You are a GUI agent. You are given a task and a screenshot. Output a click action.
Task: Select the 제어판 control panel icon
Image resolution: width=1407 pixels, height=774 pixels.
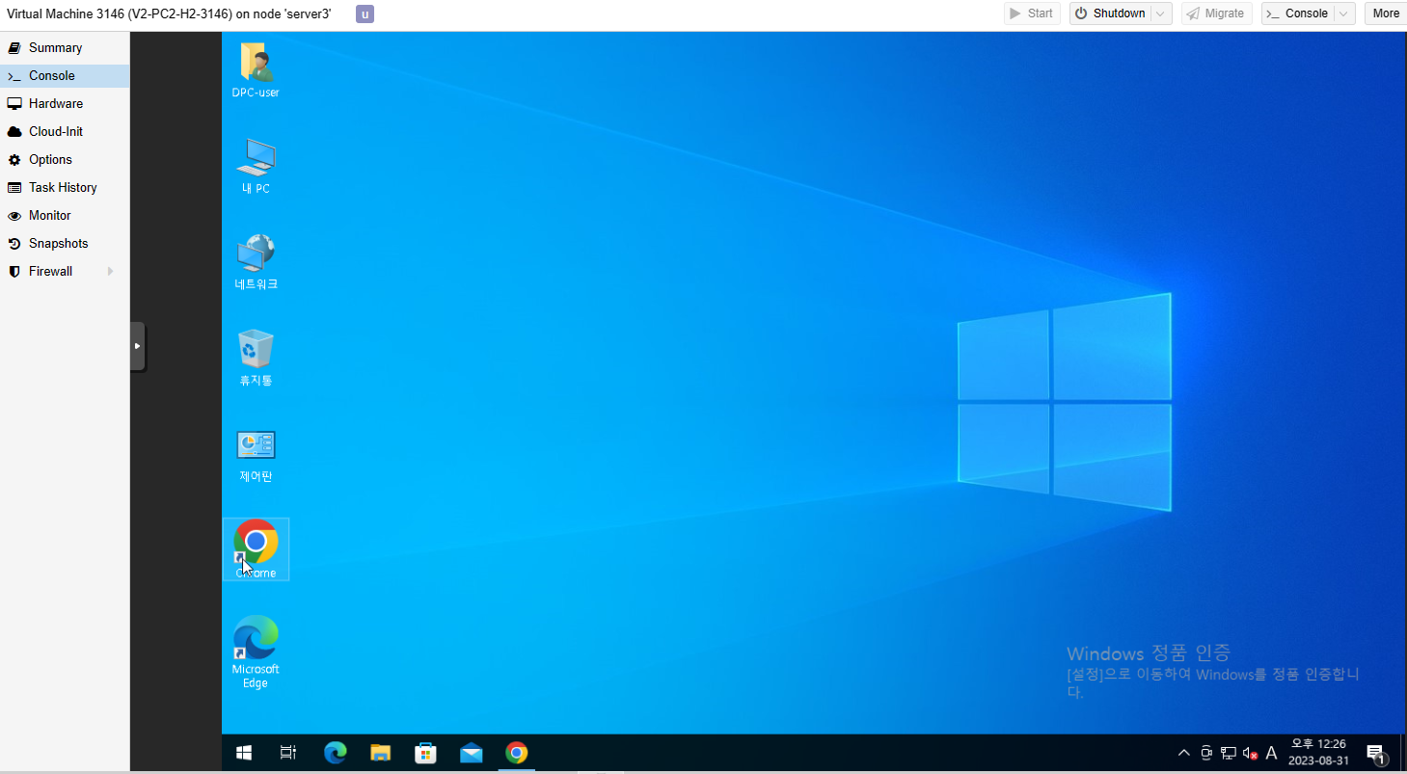click(x=256, y=454)
